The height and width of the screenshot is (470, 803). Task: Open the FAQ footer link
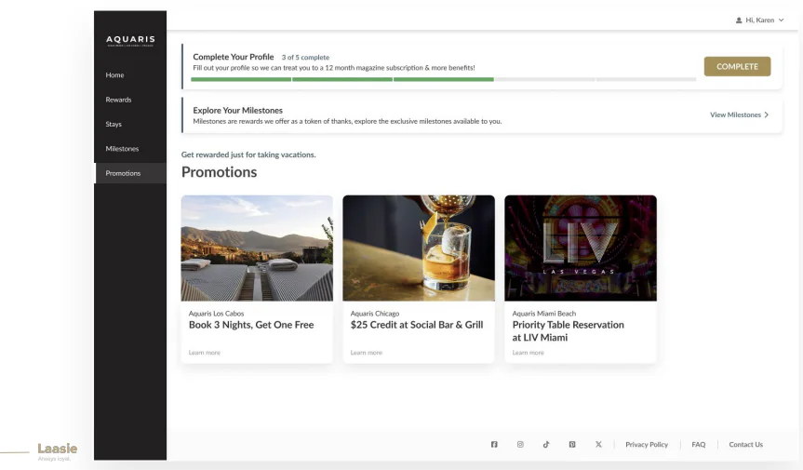[x=699, y=444]
